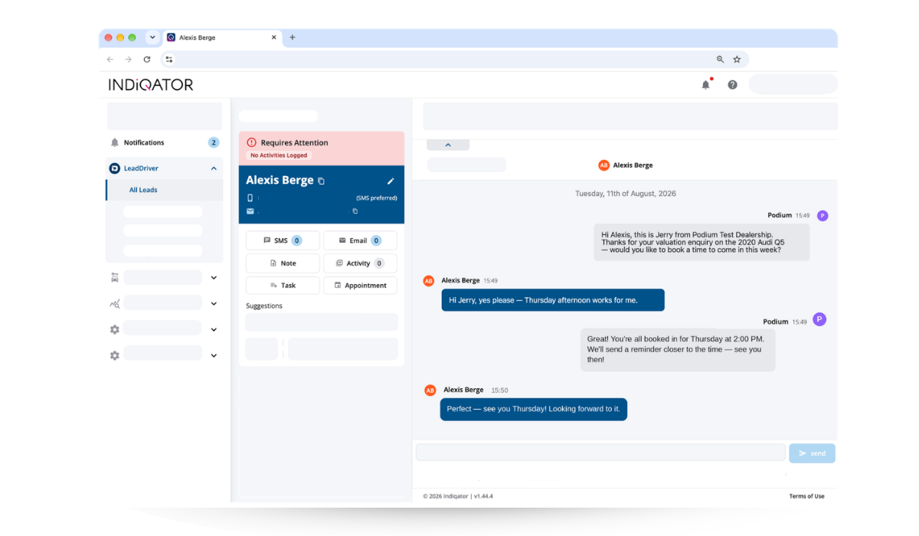Click the Requires Attention warning icon

point(251,142)
